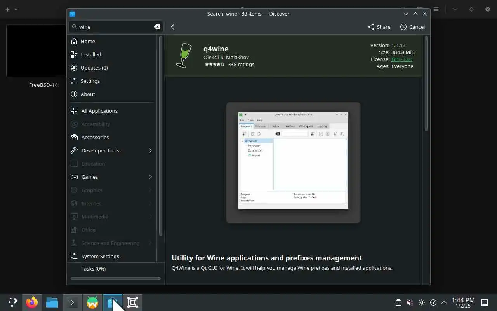Screen dimensions: 497x311
Task: Click the System Settings sliders icon
Action: [74, 256]
